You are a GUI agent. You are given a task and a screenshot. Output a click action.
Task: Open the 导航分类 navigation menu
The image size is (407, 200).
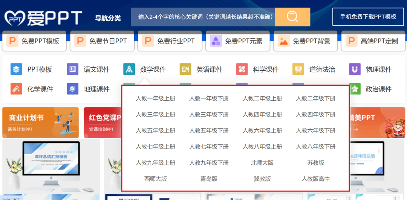[x=108, y=18]
